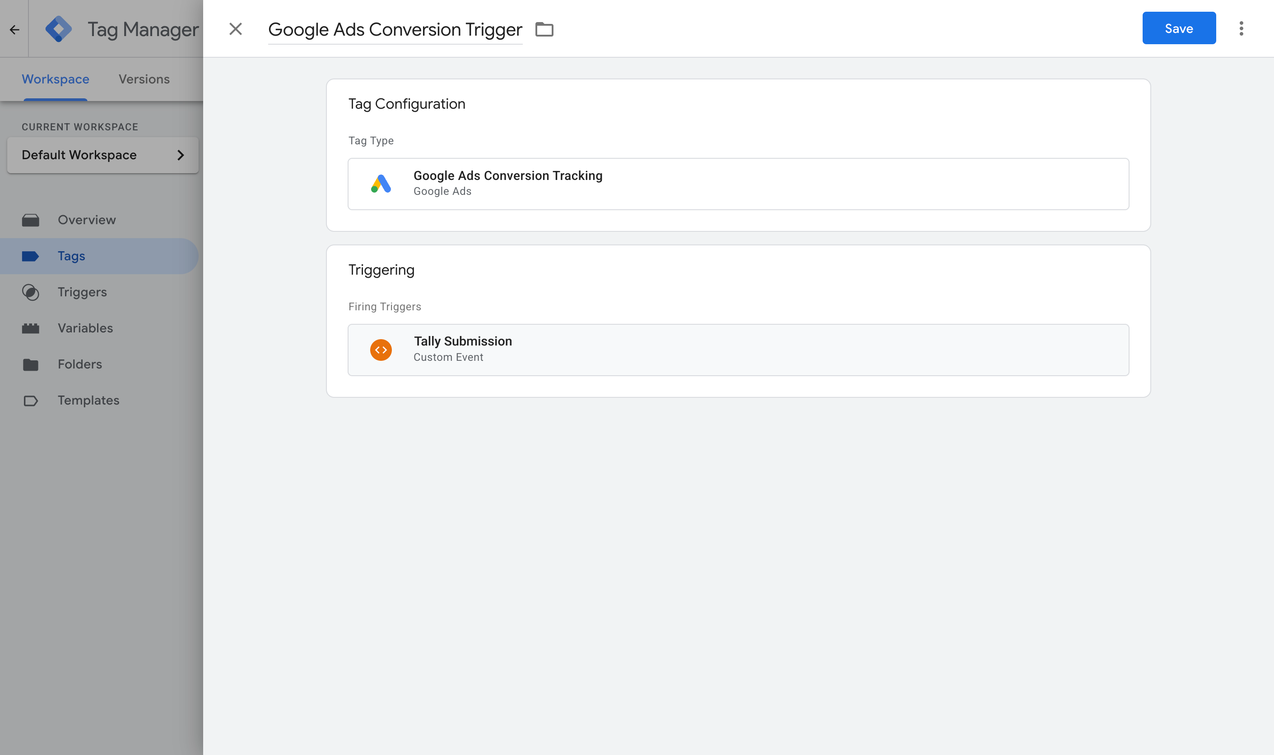Image resolution: width=1274 pixels, height=755 pixels.
Task: Click the Tag Manager title text
Action: click(x=143, y=29)
